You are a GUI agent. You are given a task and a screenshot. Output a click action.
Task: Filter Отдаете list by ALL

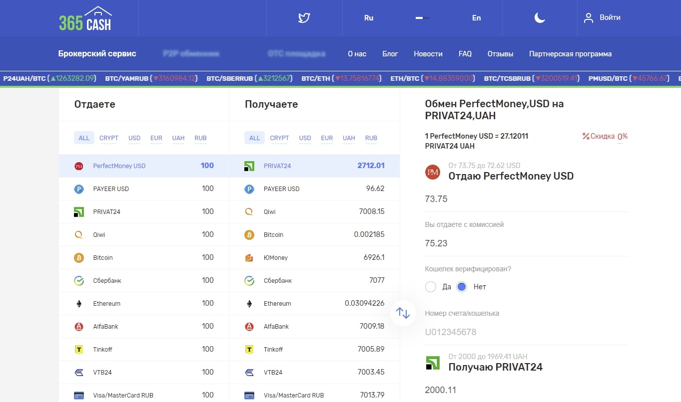84,138
